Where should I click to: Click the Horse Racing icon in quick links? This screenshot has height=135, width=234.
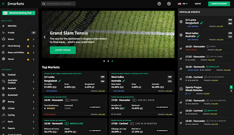tap(3, 46)
